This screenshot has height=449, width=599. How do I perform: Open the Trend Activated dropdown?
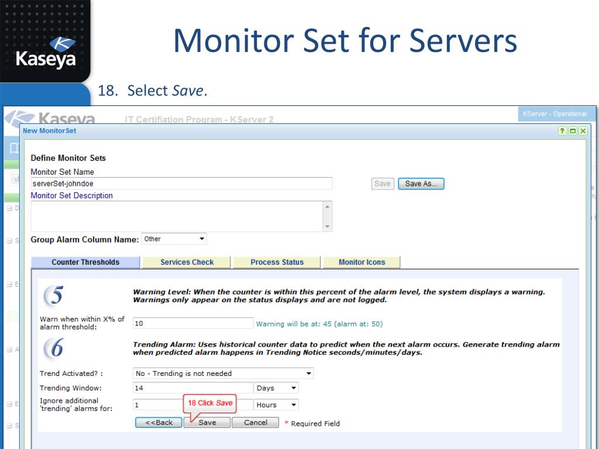(x=223, y=374)
